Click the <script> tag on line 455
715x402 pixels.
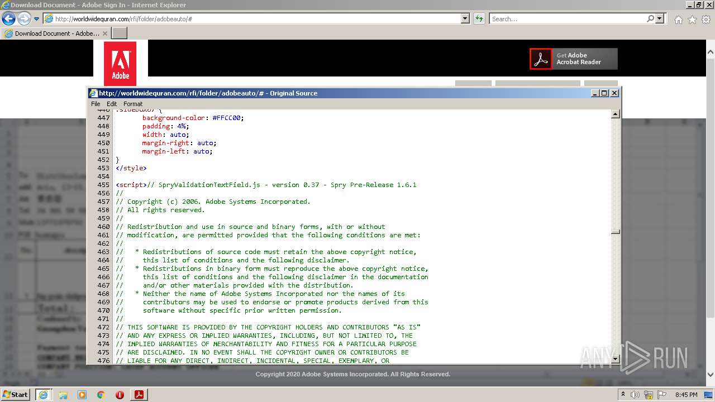[x=131, y=185]
